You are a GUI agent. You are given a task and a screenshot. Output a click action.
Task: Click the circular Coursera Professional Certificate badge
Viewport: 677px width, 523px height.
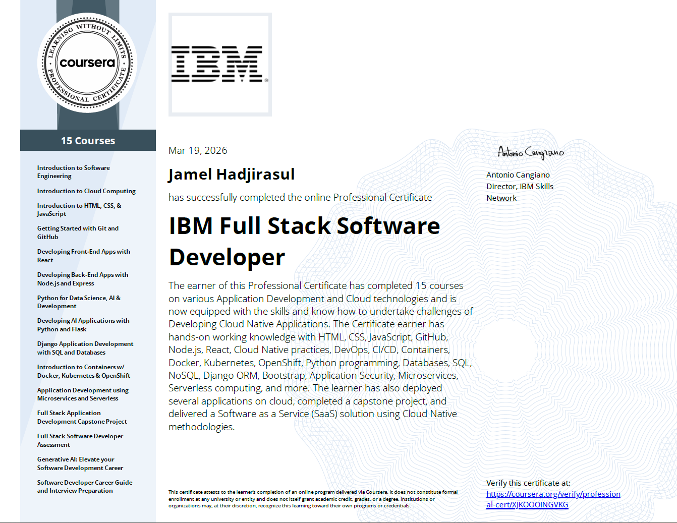point(87,62)
